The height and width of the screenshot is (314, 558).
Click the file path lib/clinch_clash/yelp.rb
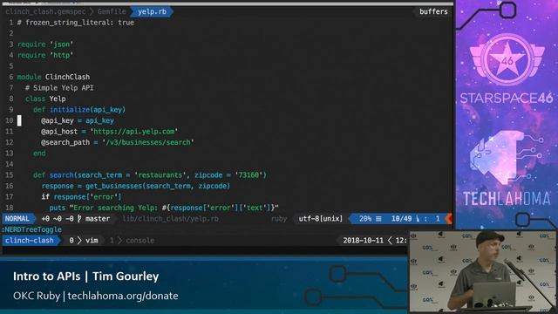(170, 219)
